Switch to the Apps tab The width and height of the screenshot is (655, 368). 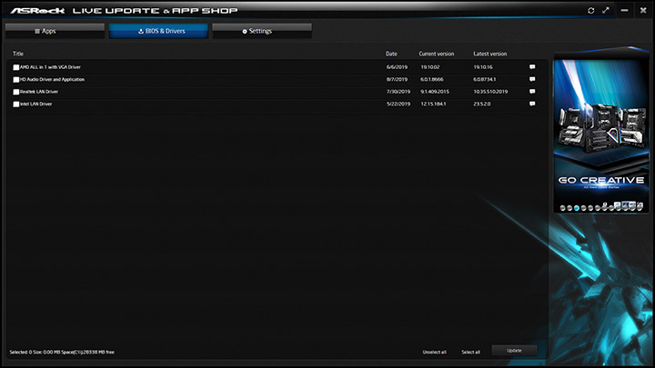(55, 31)
